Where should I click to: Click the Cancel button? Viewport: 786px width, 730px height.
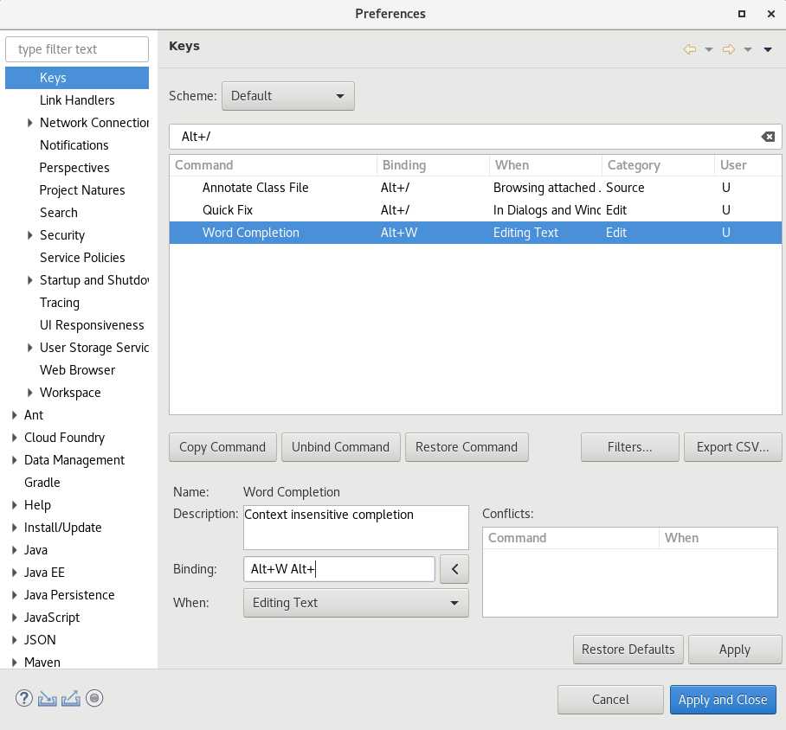point(610,700)
